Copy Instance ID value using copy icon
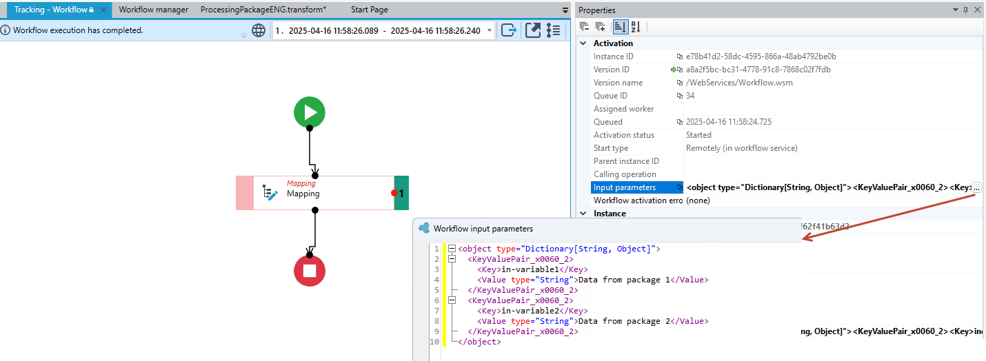Screen dimensions: 986x361 (x=680, y=56)
